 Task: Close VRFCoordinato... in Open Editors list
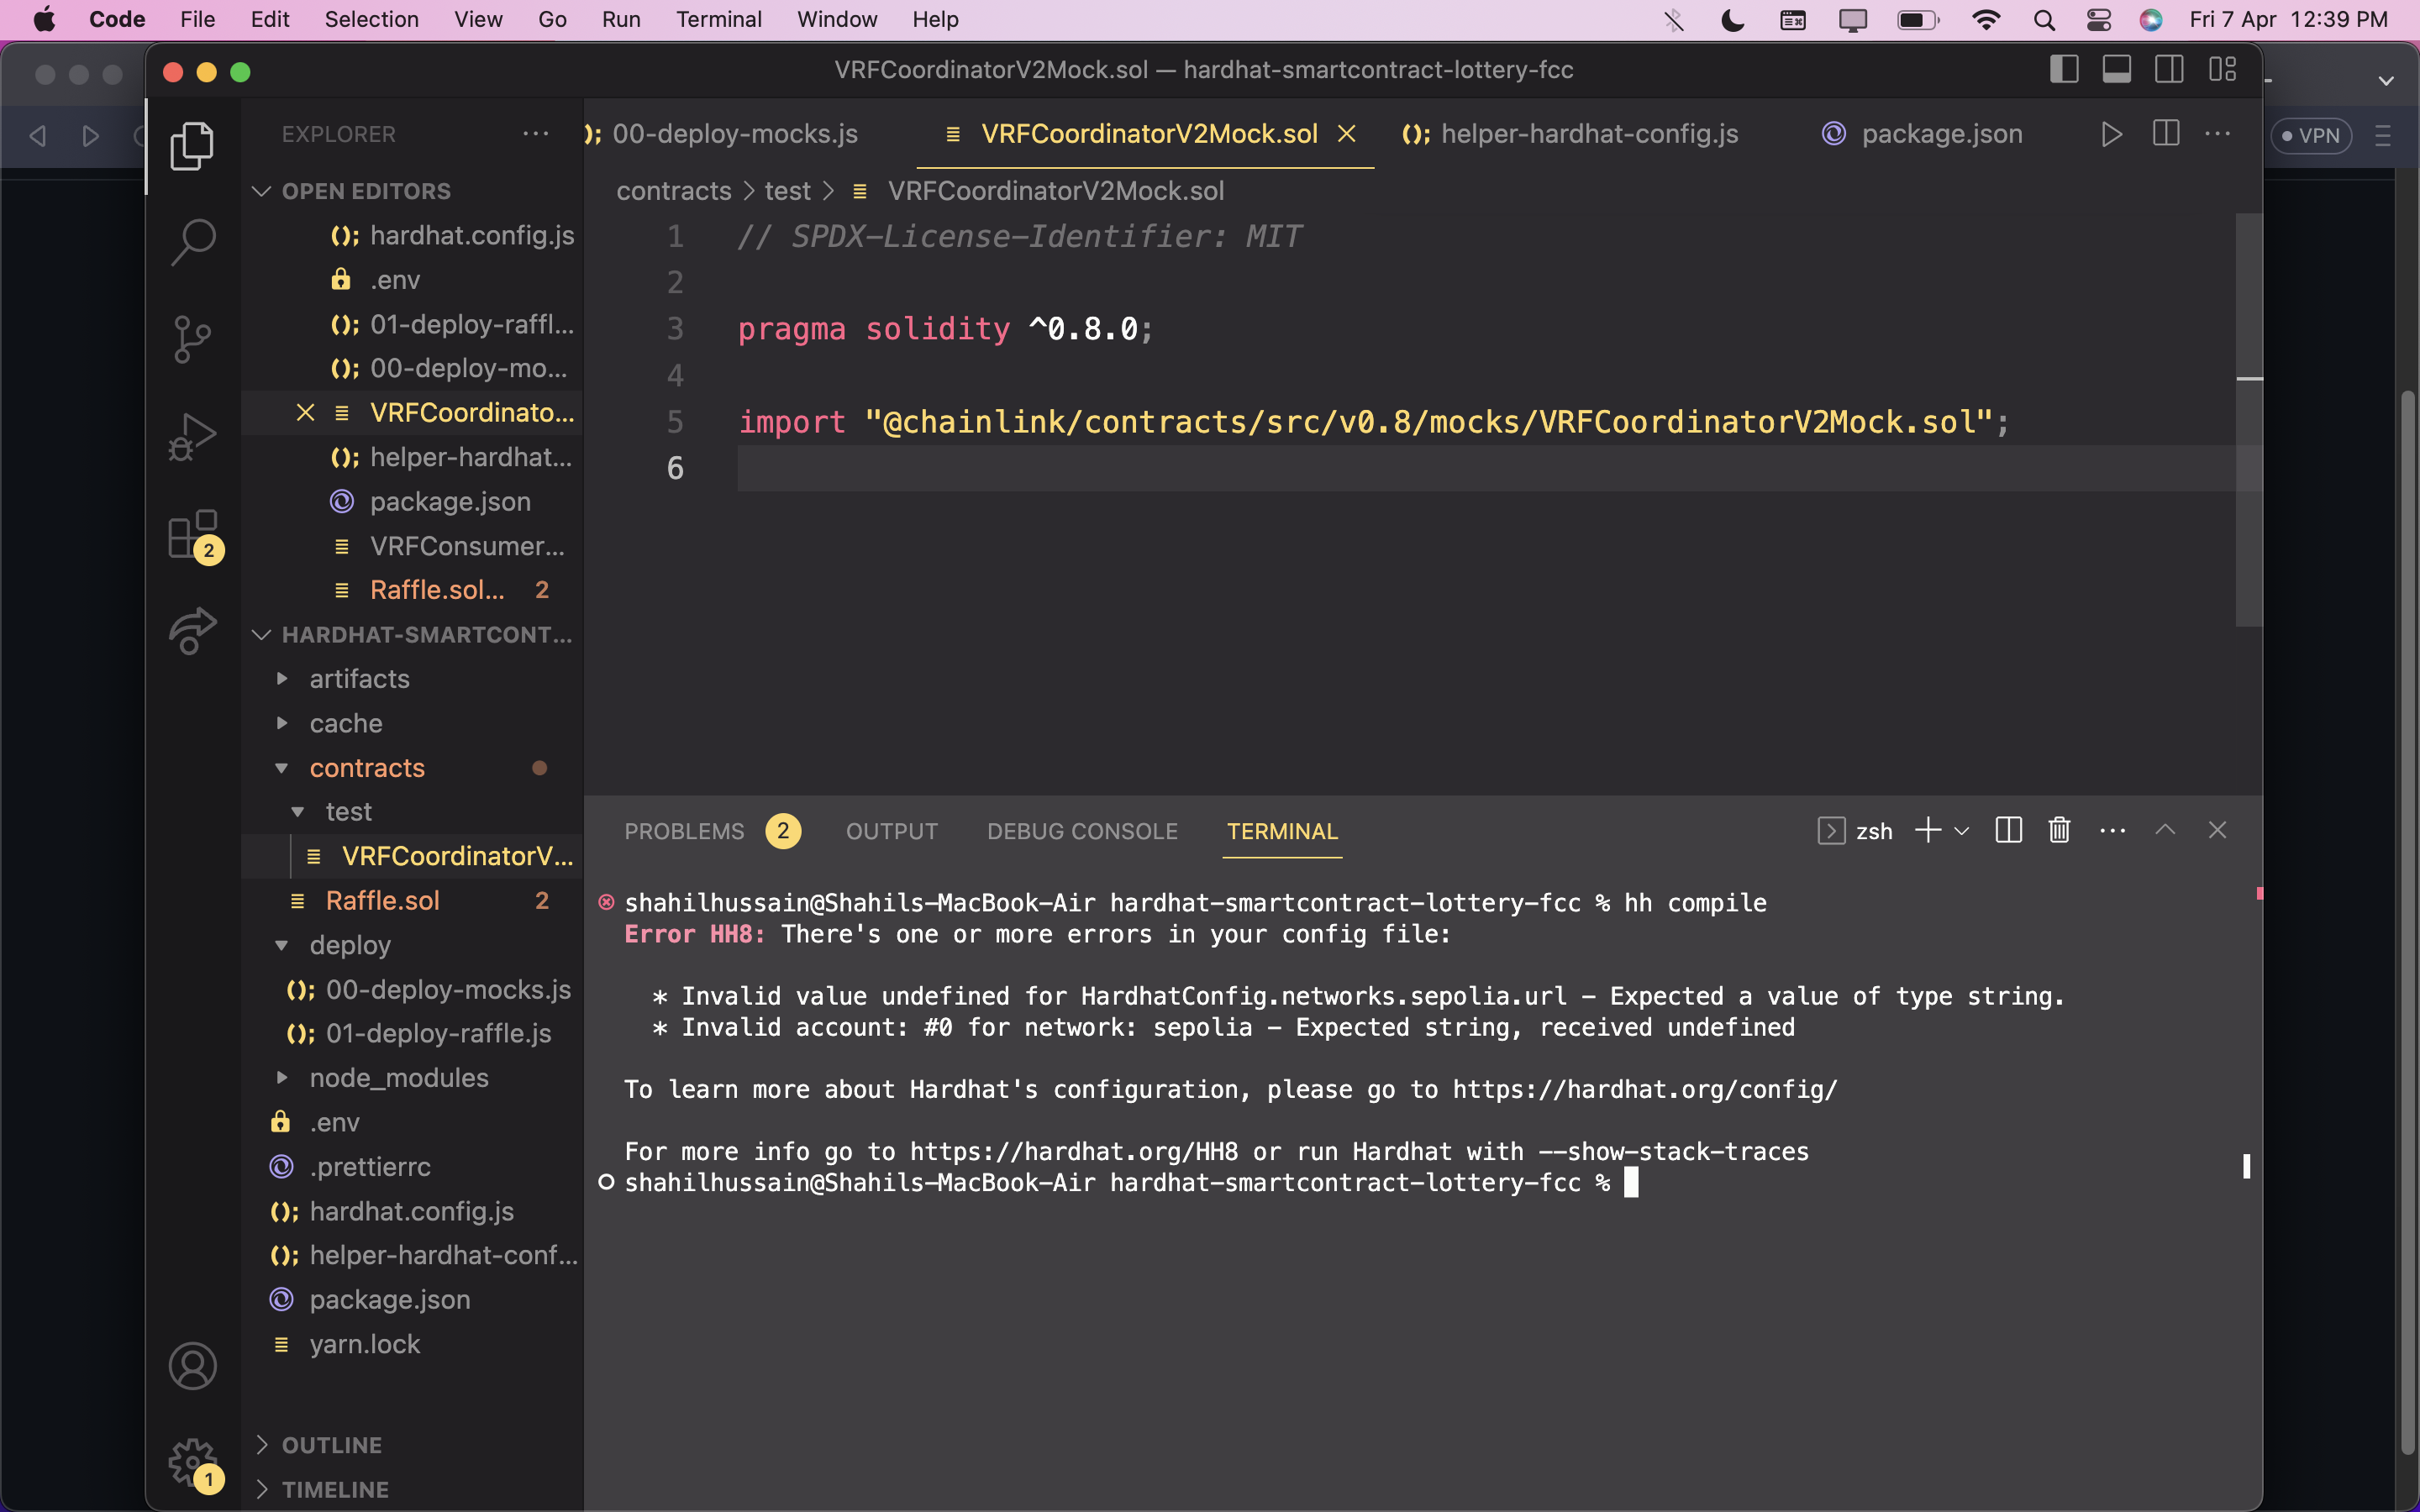(306, 413)
